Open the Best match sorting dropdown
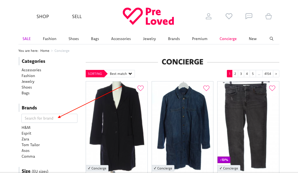The image size is (298, 173). 121,73
